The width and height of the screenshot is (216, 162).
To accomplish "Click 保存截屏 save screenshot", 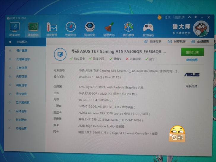I will click(x=177, y=42).
